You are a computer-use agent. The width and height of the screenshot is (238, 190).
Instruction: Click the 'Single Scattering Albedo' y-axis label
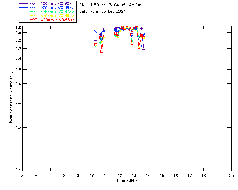point(11,98)
